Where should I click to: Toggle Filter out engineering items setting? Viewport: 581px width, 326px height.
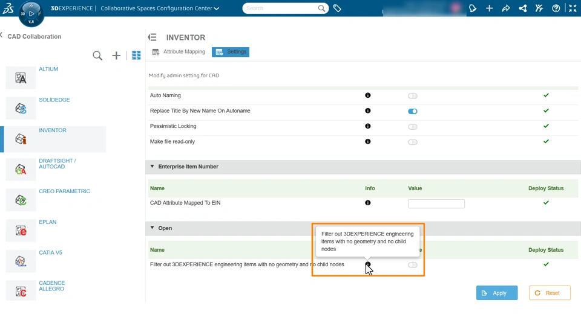click(412, 265)
